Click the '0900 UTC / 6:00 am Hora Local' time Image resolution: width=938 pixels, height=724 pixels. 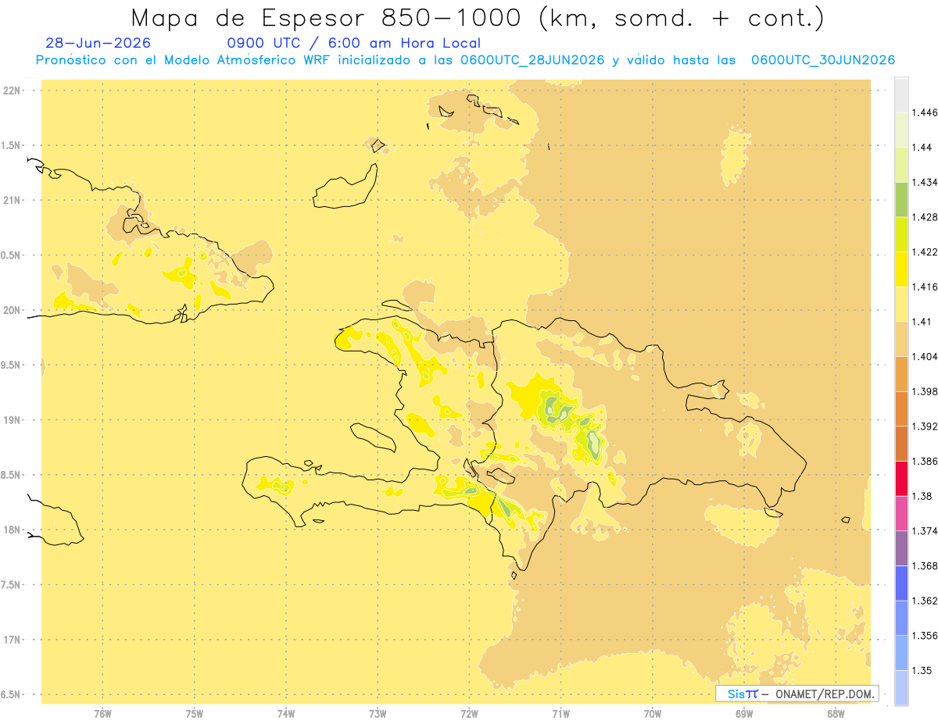pyautogui.click(x=353, y=44)
